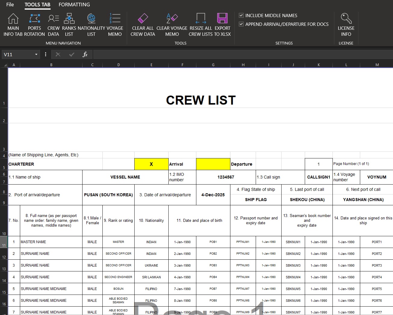Open the Ranks List

(x=69, y=25)
